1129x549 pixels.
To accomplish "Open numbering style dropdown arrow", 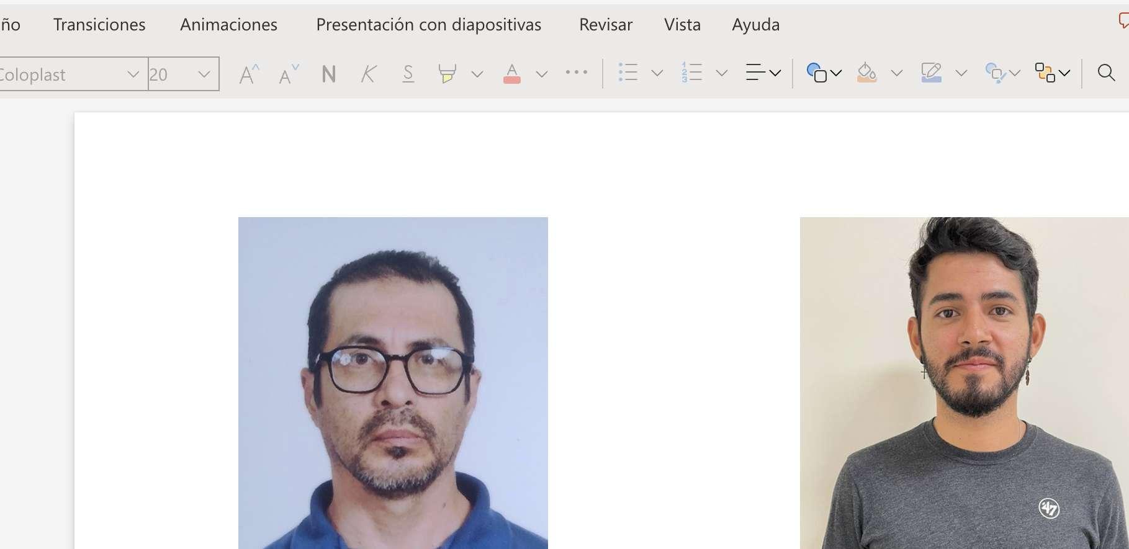I will pyautogui.click(x=722, y=73).
